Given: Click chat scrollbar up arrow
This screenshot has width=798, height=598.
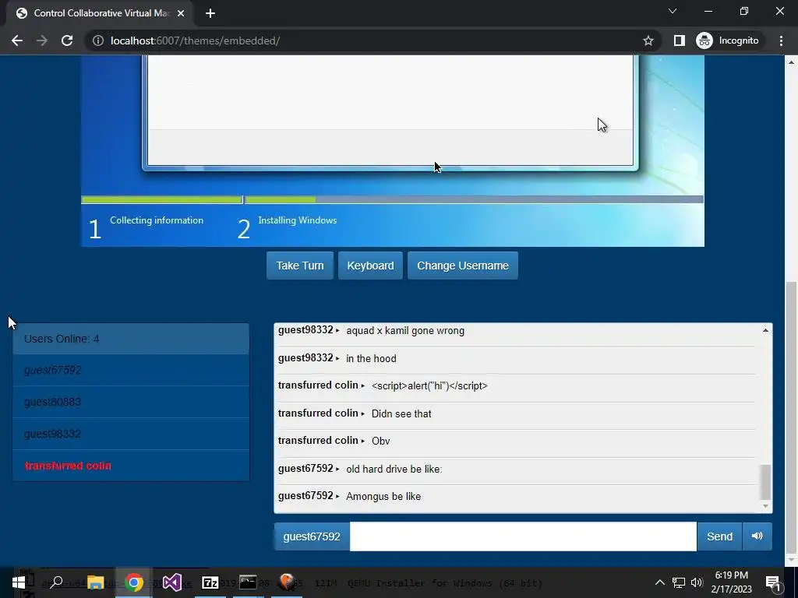Looking at the screenshot, I should click(765, 330).
